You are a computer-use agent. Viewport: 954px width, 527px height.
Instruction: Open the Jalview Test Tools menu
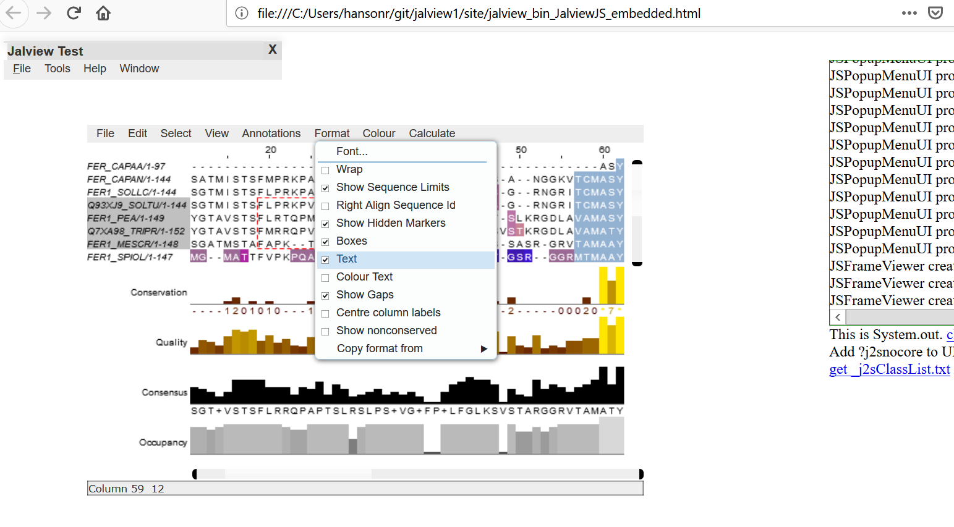click(x=57, y=69)
